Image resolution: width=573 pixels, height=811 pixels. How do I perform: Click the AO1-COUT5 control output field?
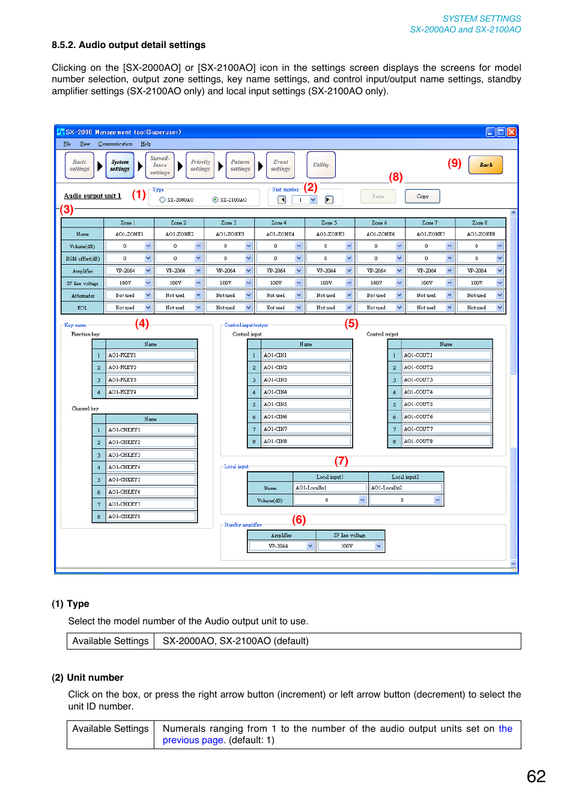click(447, 405)
